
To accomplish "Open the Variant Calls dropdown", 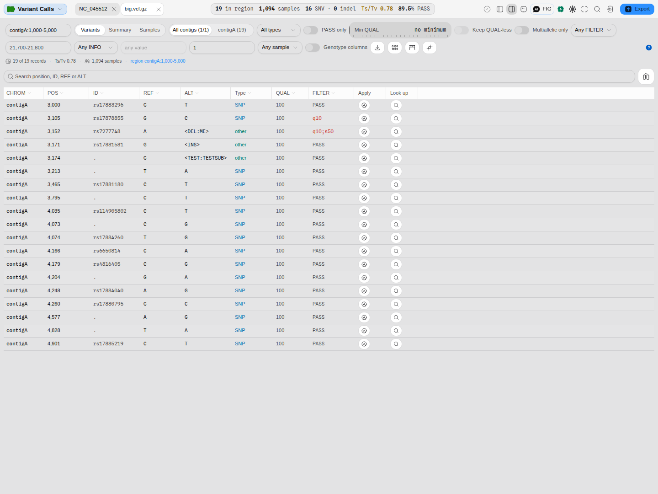I will [x=35, y=9].
